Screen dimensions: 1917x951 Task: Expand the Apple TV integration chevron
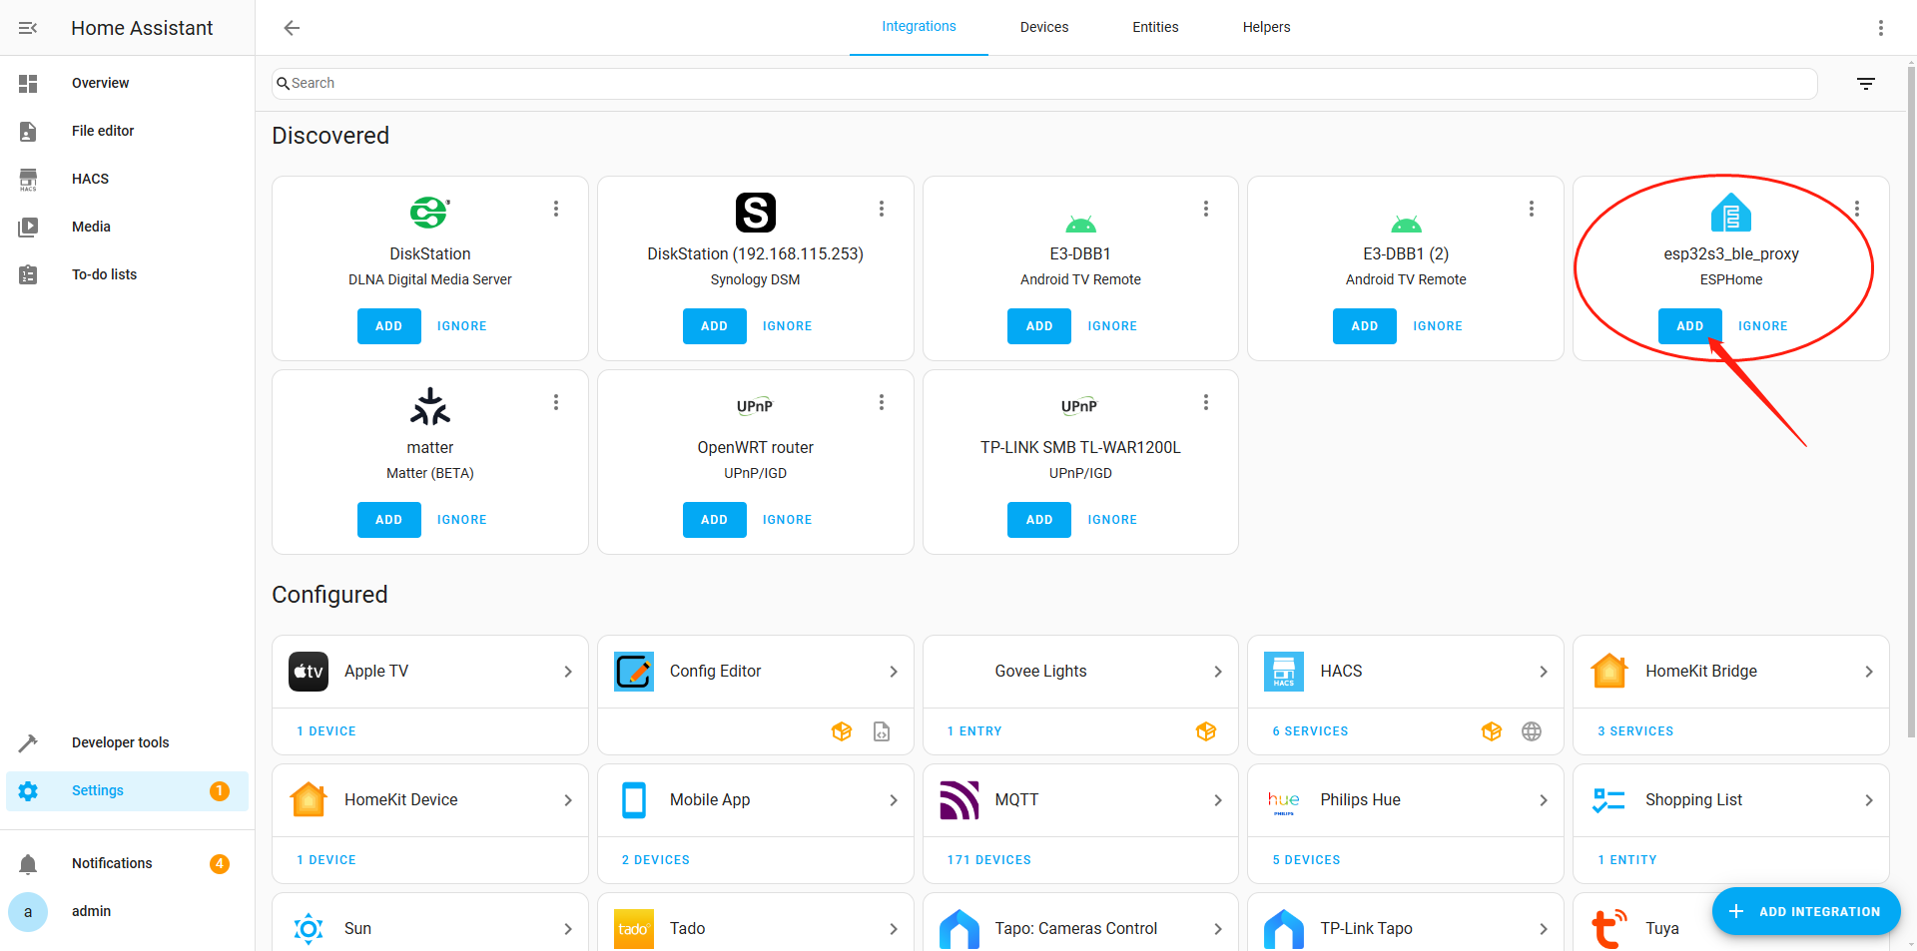pos(567,672)
